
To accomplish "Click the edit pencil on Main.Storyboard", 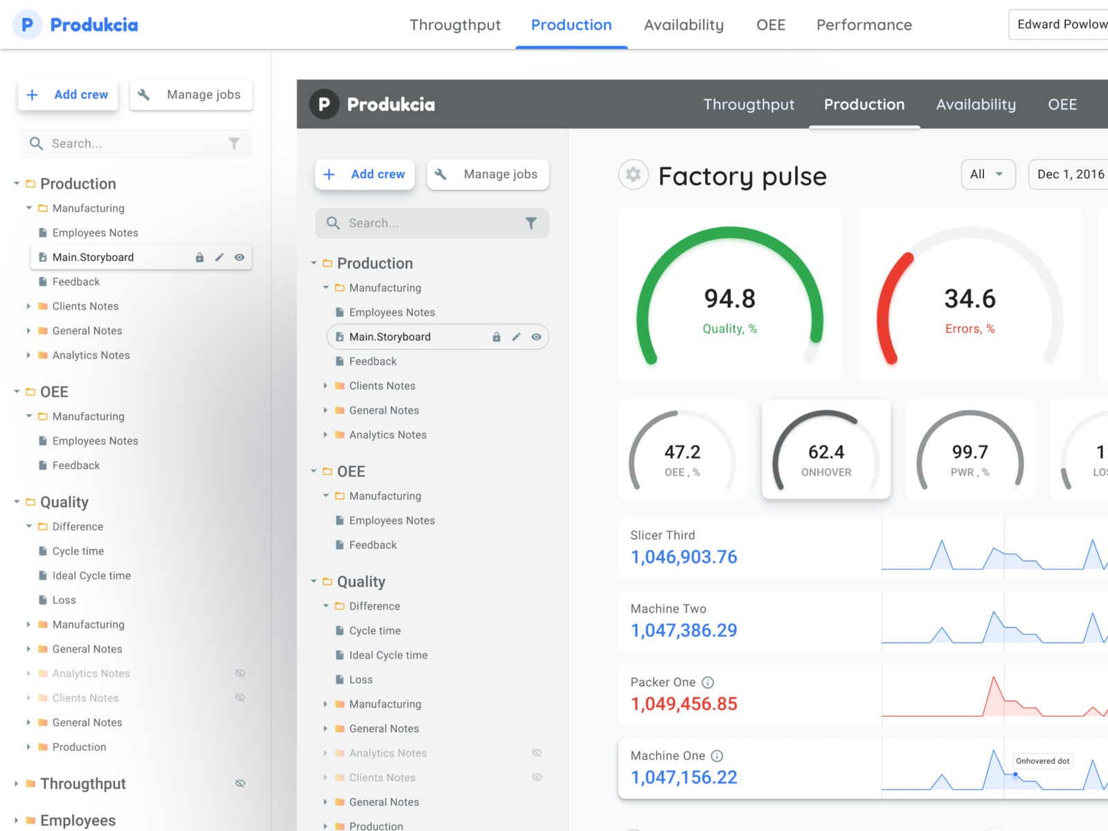I will (220, 257).
